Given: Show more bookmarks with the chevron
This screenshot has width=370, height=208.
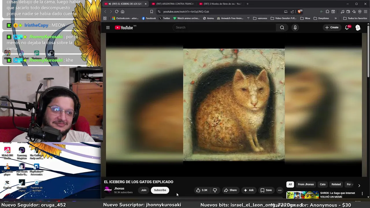Looking at the screenshot, I should (336, 18).
